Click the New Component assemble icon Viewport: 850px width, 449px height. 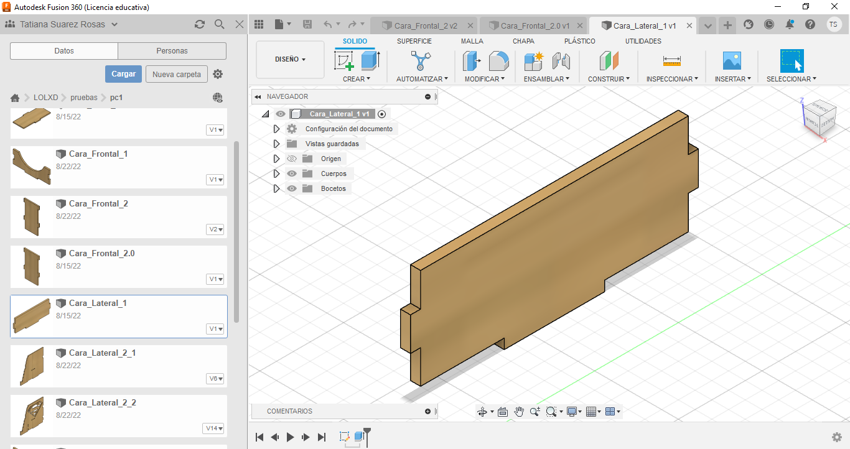[533, 61]
